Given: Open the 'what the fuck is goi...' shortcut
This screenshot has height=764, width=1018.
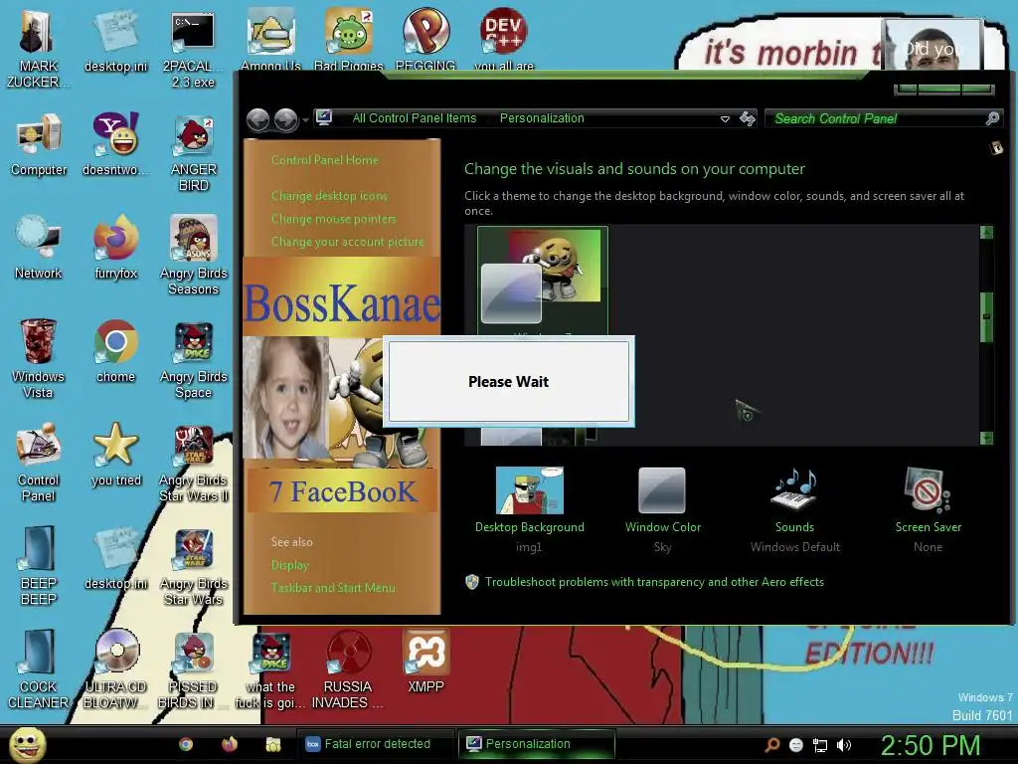Looking at the screenshot, I should point(270,668).
